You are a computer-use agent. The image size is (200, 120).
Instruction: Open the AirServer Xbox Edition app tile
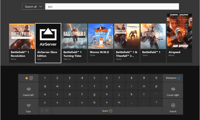[x=48, y=43]
